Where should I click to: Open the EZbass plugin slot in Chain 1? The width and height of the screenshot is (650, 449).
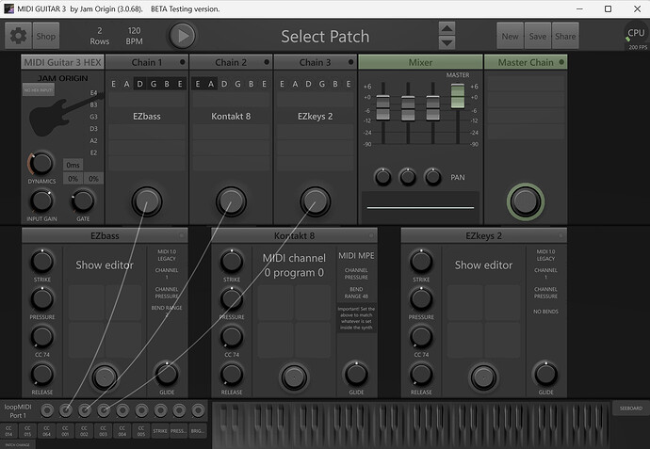point(146,117)
